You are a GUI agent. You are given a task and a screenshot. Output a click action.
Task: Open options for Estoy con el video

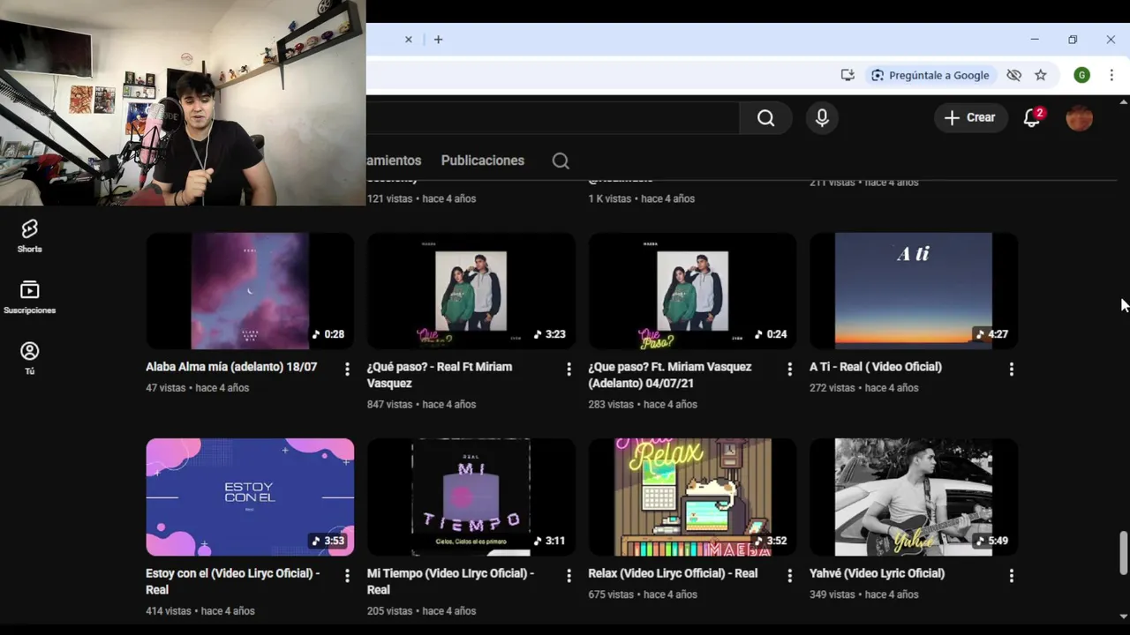click(x=347, y=576)
